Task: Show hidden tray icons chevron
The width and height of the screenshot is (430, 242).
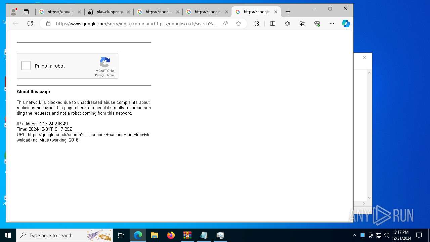Action: 354,235
